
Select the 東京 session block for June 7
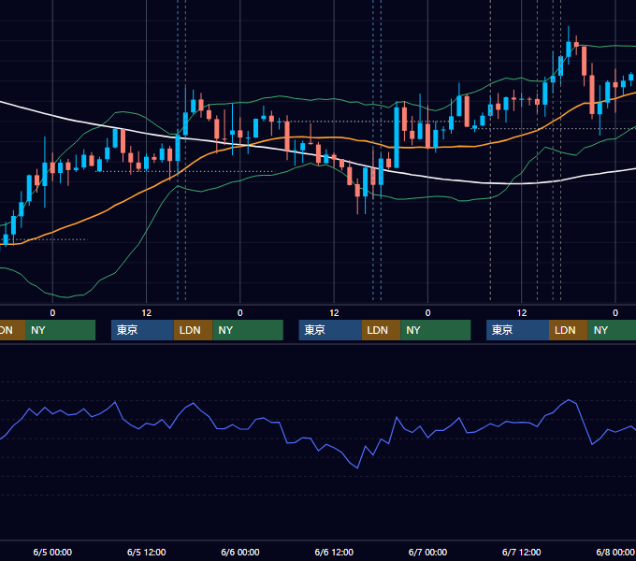pos(517,330)
